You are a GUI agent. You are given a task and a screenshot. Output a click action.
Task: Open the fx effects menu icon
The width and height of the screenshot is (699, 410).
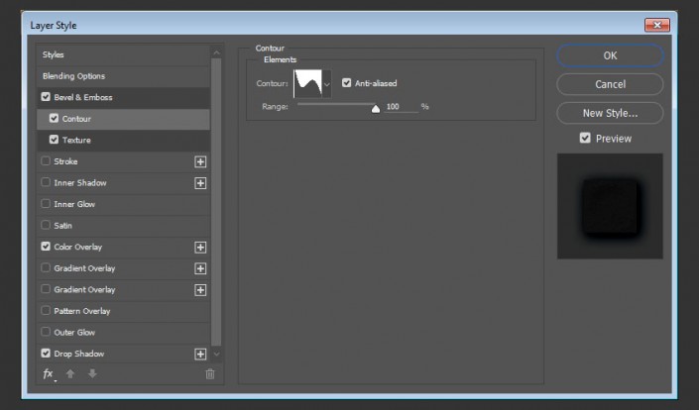(x=49, y=374)
